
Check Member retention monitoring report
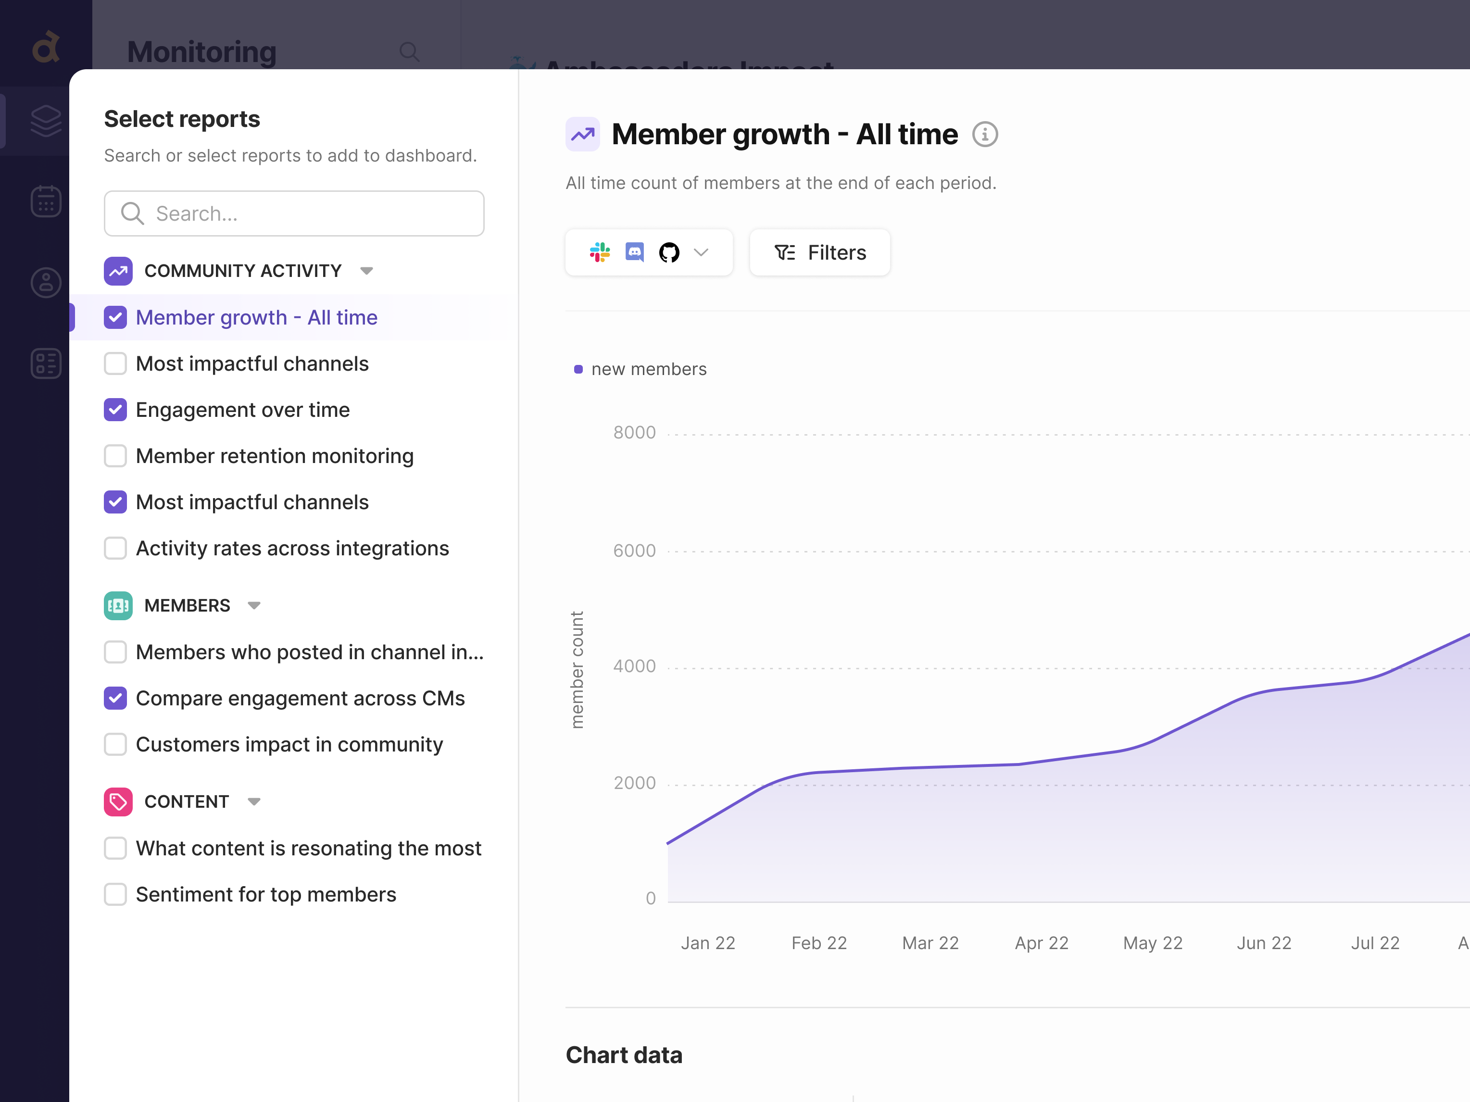point(115,456)
